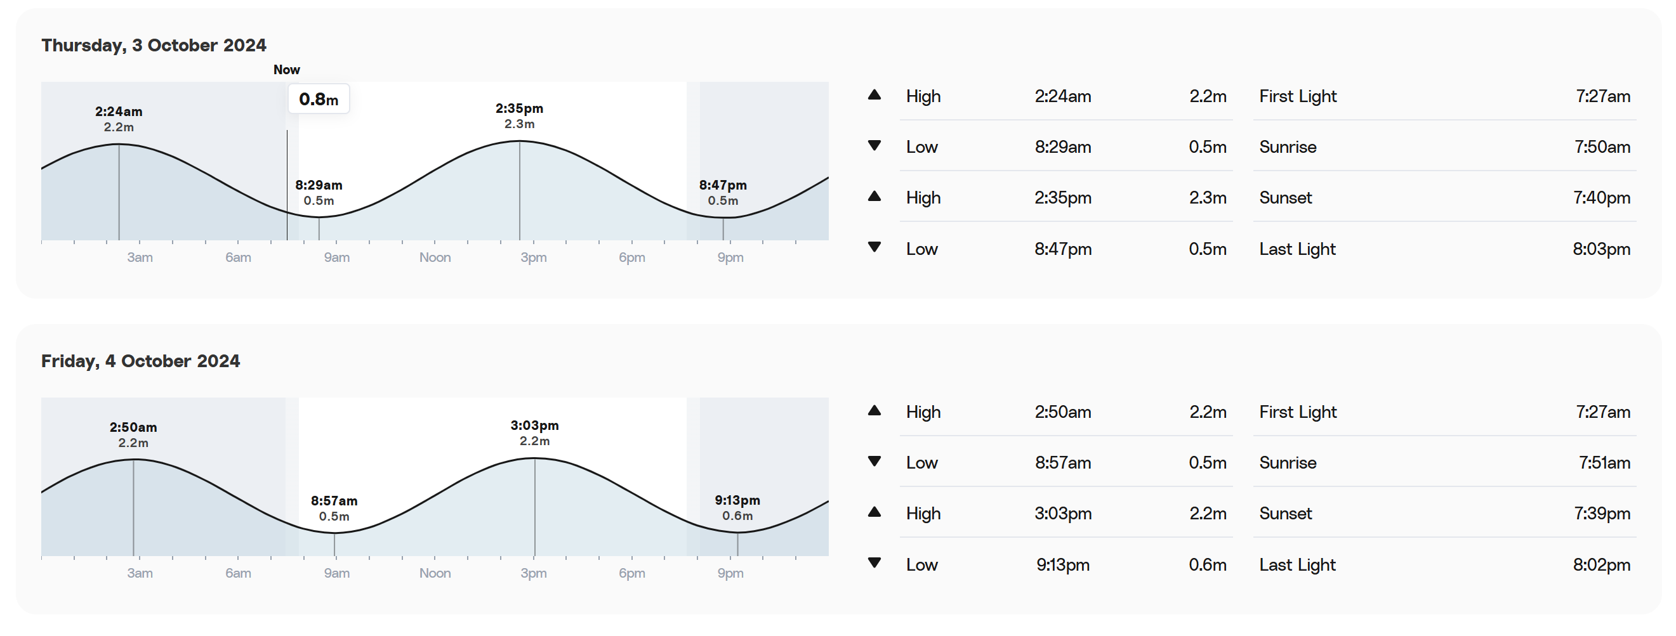Click the Now 0.8m tide tooltip
Screen dimensions: 1676x636
click(318, 100)
